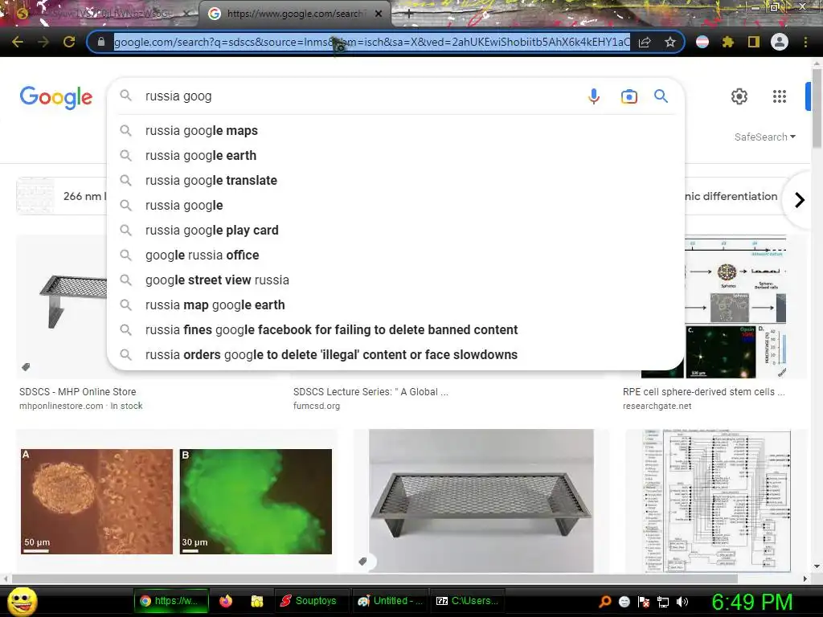Click the flag with red x tray icon
823x617 pixels.
point(644,602)
